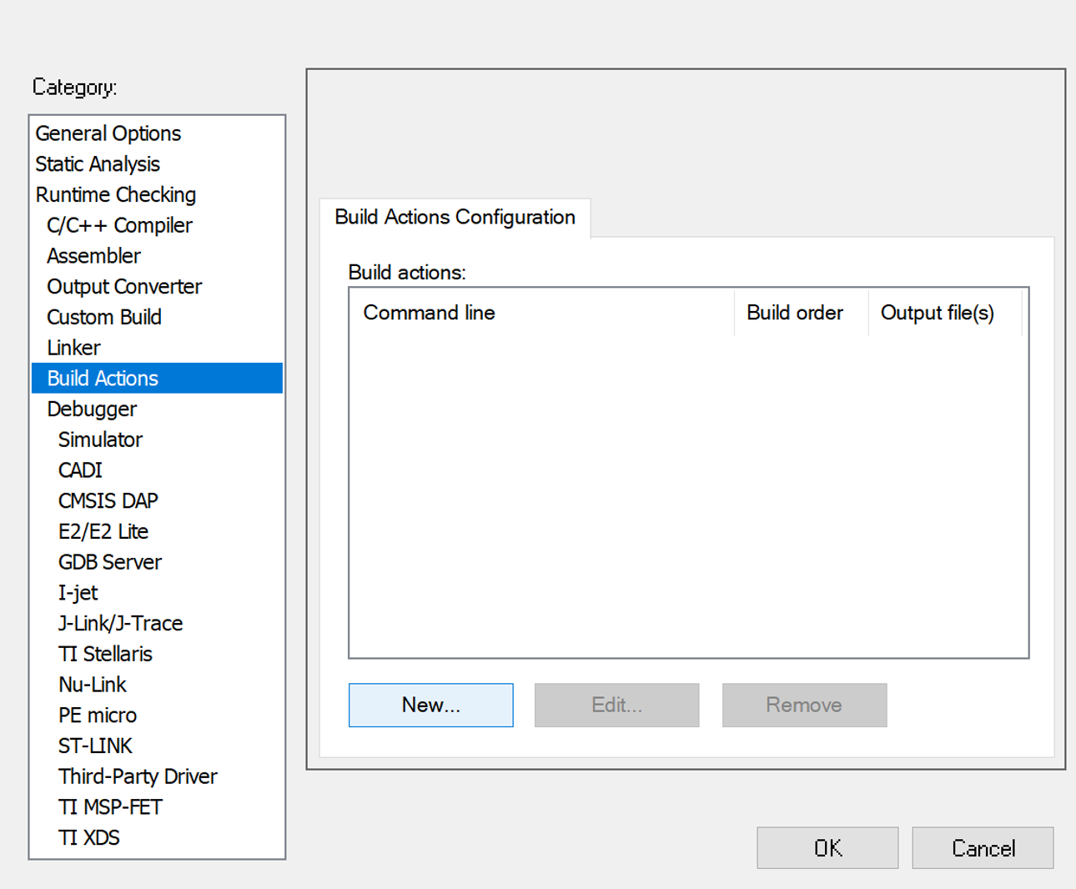The height and width of the screenshot is (889, 1076).
Task: Open the Static Analysis settings
Action: [x=97, y=164]
